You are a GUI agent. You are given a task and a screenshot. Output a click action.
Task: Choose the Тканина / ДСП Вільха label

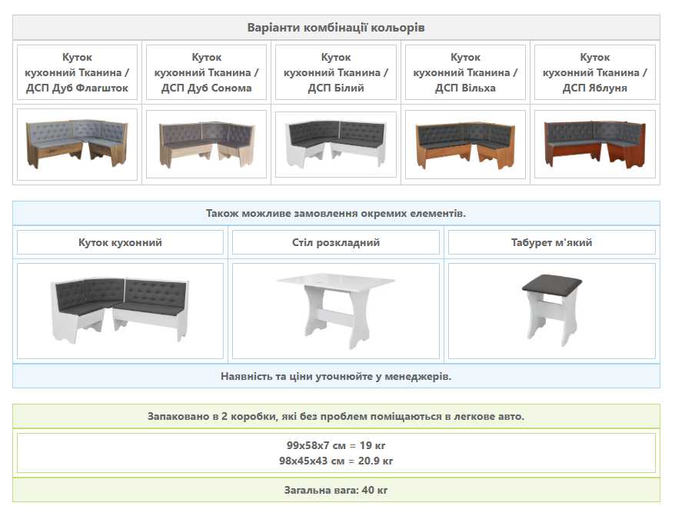pyautogui.click(x=465, y=72)
